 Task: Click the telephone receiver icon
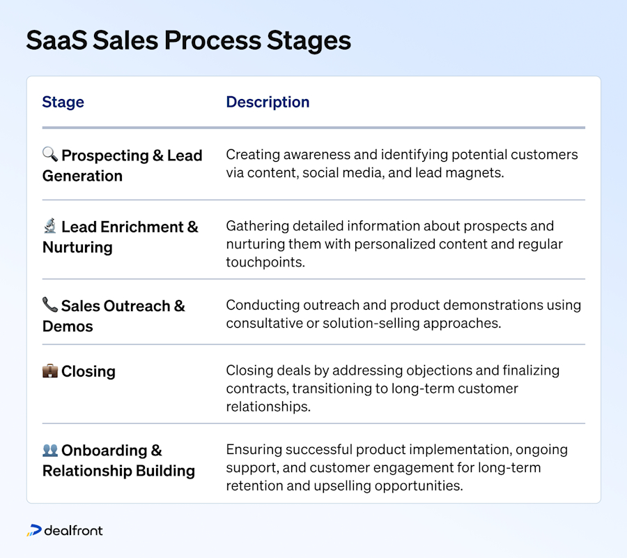pyautogui.click(x=50, y=305)
